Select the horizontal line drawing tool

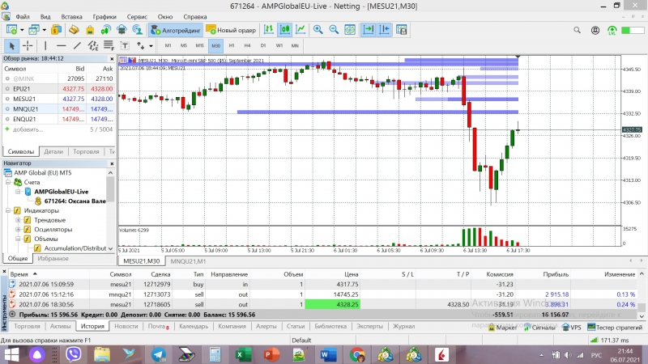(62, 46)
